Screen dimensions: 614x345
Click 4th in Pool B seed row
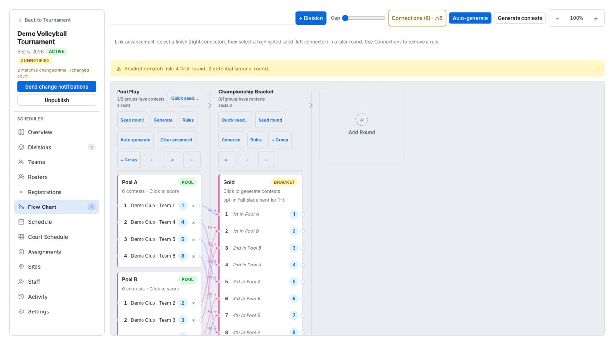[260, 315]
